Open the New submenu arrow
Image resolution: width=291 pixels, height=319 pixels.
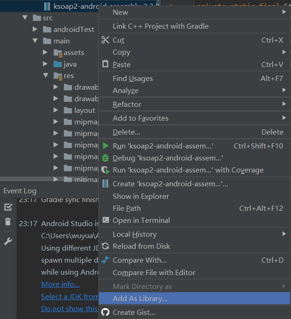[x=284, y=12]
